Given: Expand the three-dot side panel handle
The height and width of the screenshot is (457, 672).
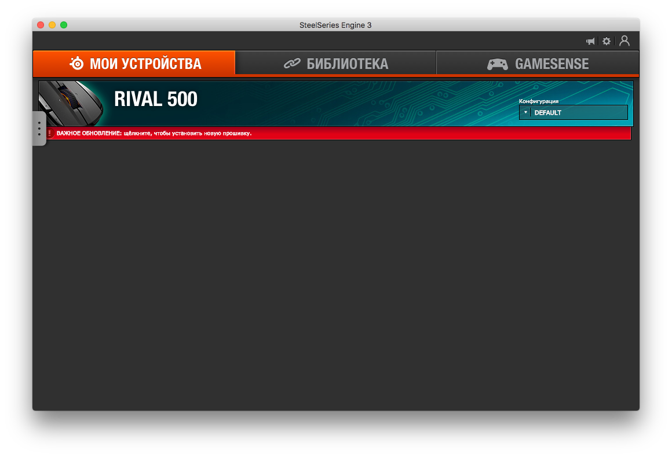Looking at the screenshot, I should pyautogui.click(x=39, y=129).
